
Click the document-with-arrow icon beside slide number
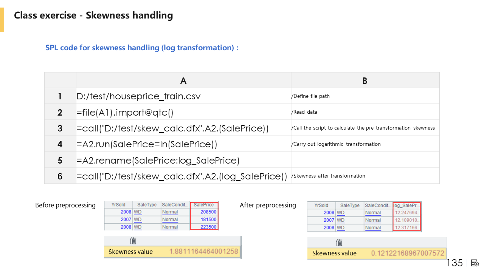475,263
